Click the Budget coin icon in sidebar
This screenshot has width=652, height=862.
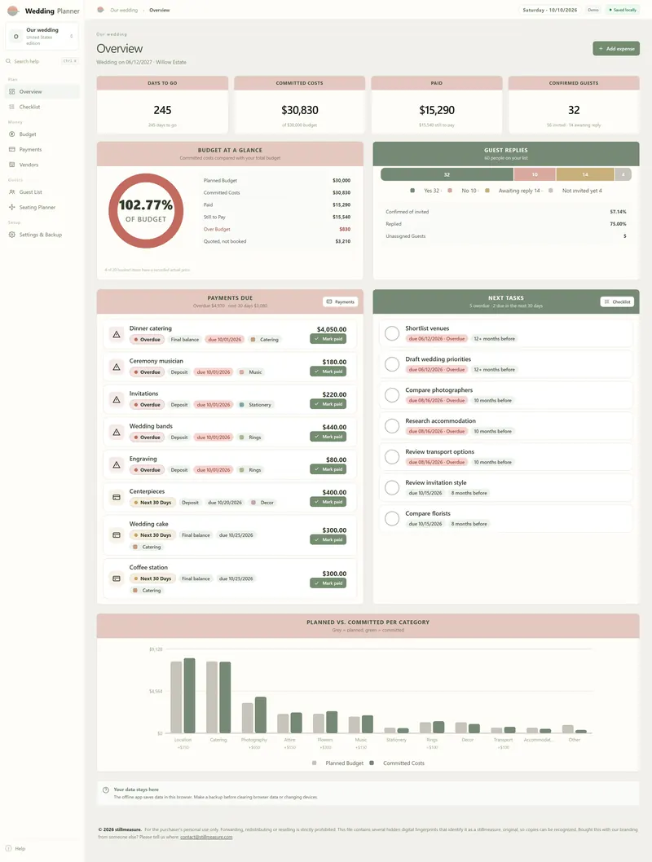pyautogui.click(x=12, y=134)
